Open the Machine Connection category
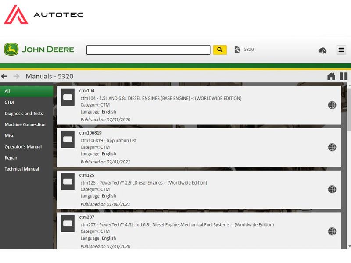Image resolution: width=351 pixels, height=263 pixels. coord(27,124)
